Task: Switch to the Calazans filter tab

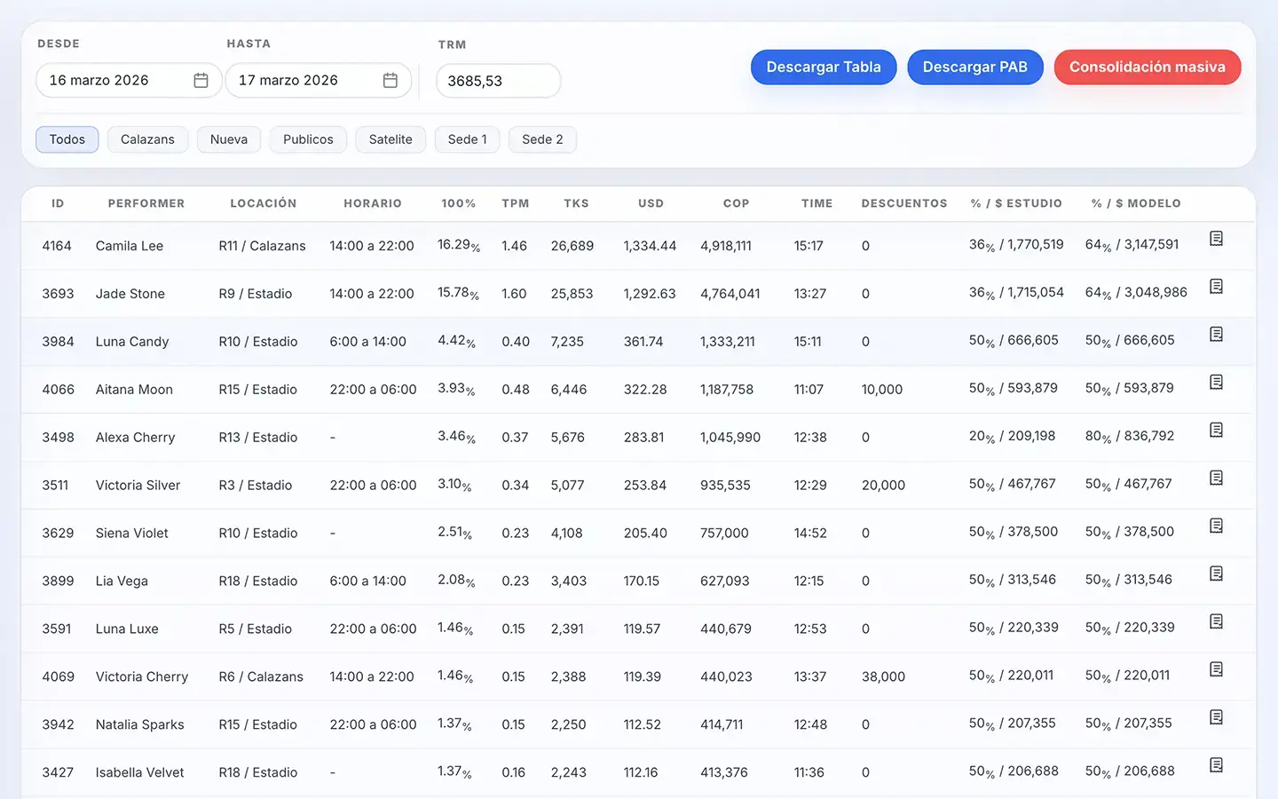Action: (147, 139)
